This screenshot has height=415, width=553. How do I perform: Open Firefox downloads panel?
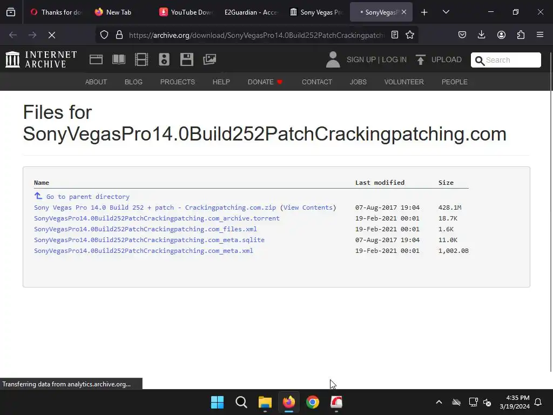[481, 35]
